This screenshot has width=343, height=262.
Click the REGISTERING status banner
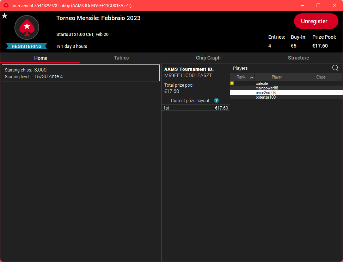27,46
